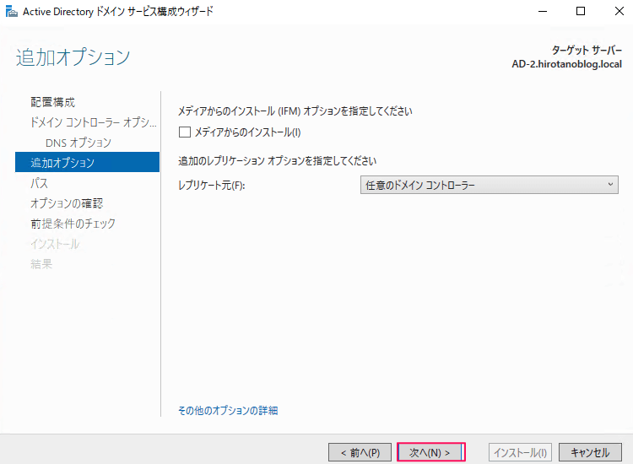This screenshot has height=464, width=633.
Task: Enable メディアからのインストール checkbox
Action: tap(185, 132)
